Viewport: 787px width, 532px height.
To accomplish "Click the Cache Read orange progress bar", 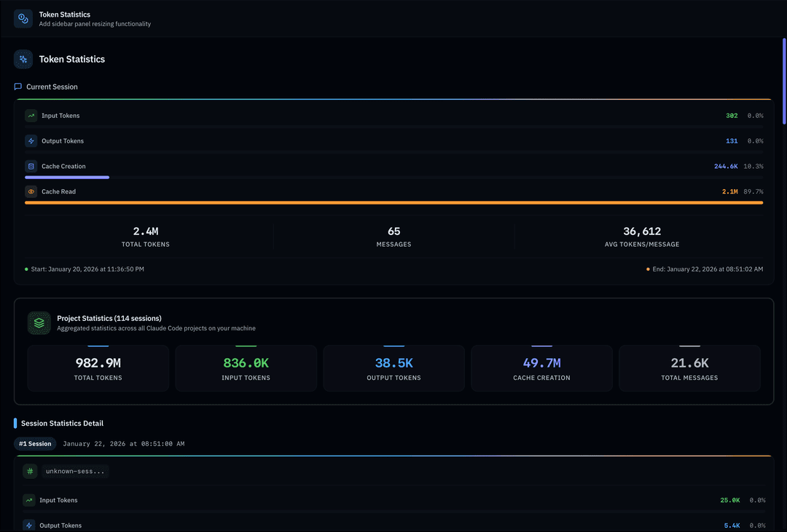I will (x=394, y=202).
